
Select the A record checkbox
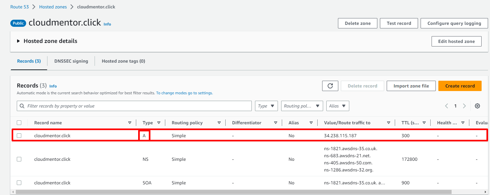19,136
